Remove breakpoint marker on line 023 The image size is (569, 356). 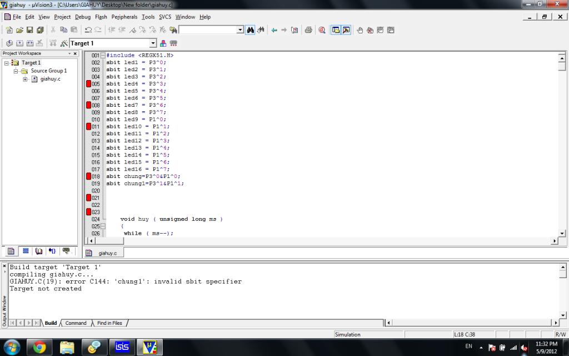[88, 212]
